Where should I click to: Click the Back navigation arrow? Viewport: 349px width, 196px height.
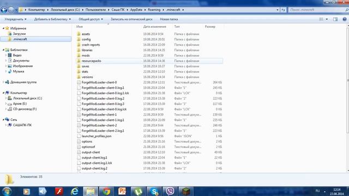click(4, 10)
